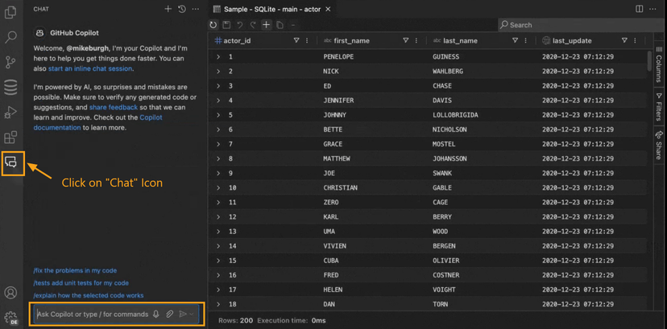Screen dimensions: 667x329
Task: Open the Search view in activity bar
Action: [x=10, y=37]
